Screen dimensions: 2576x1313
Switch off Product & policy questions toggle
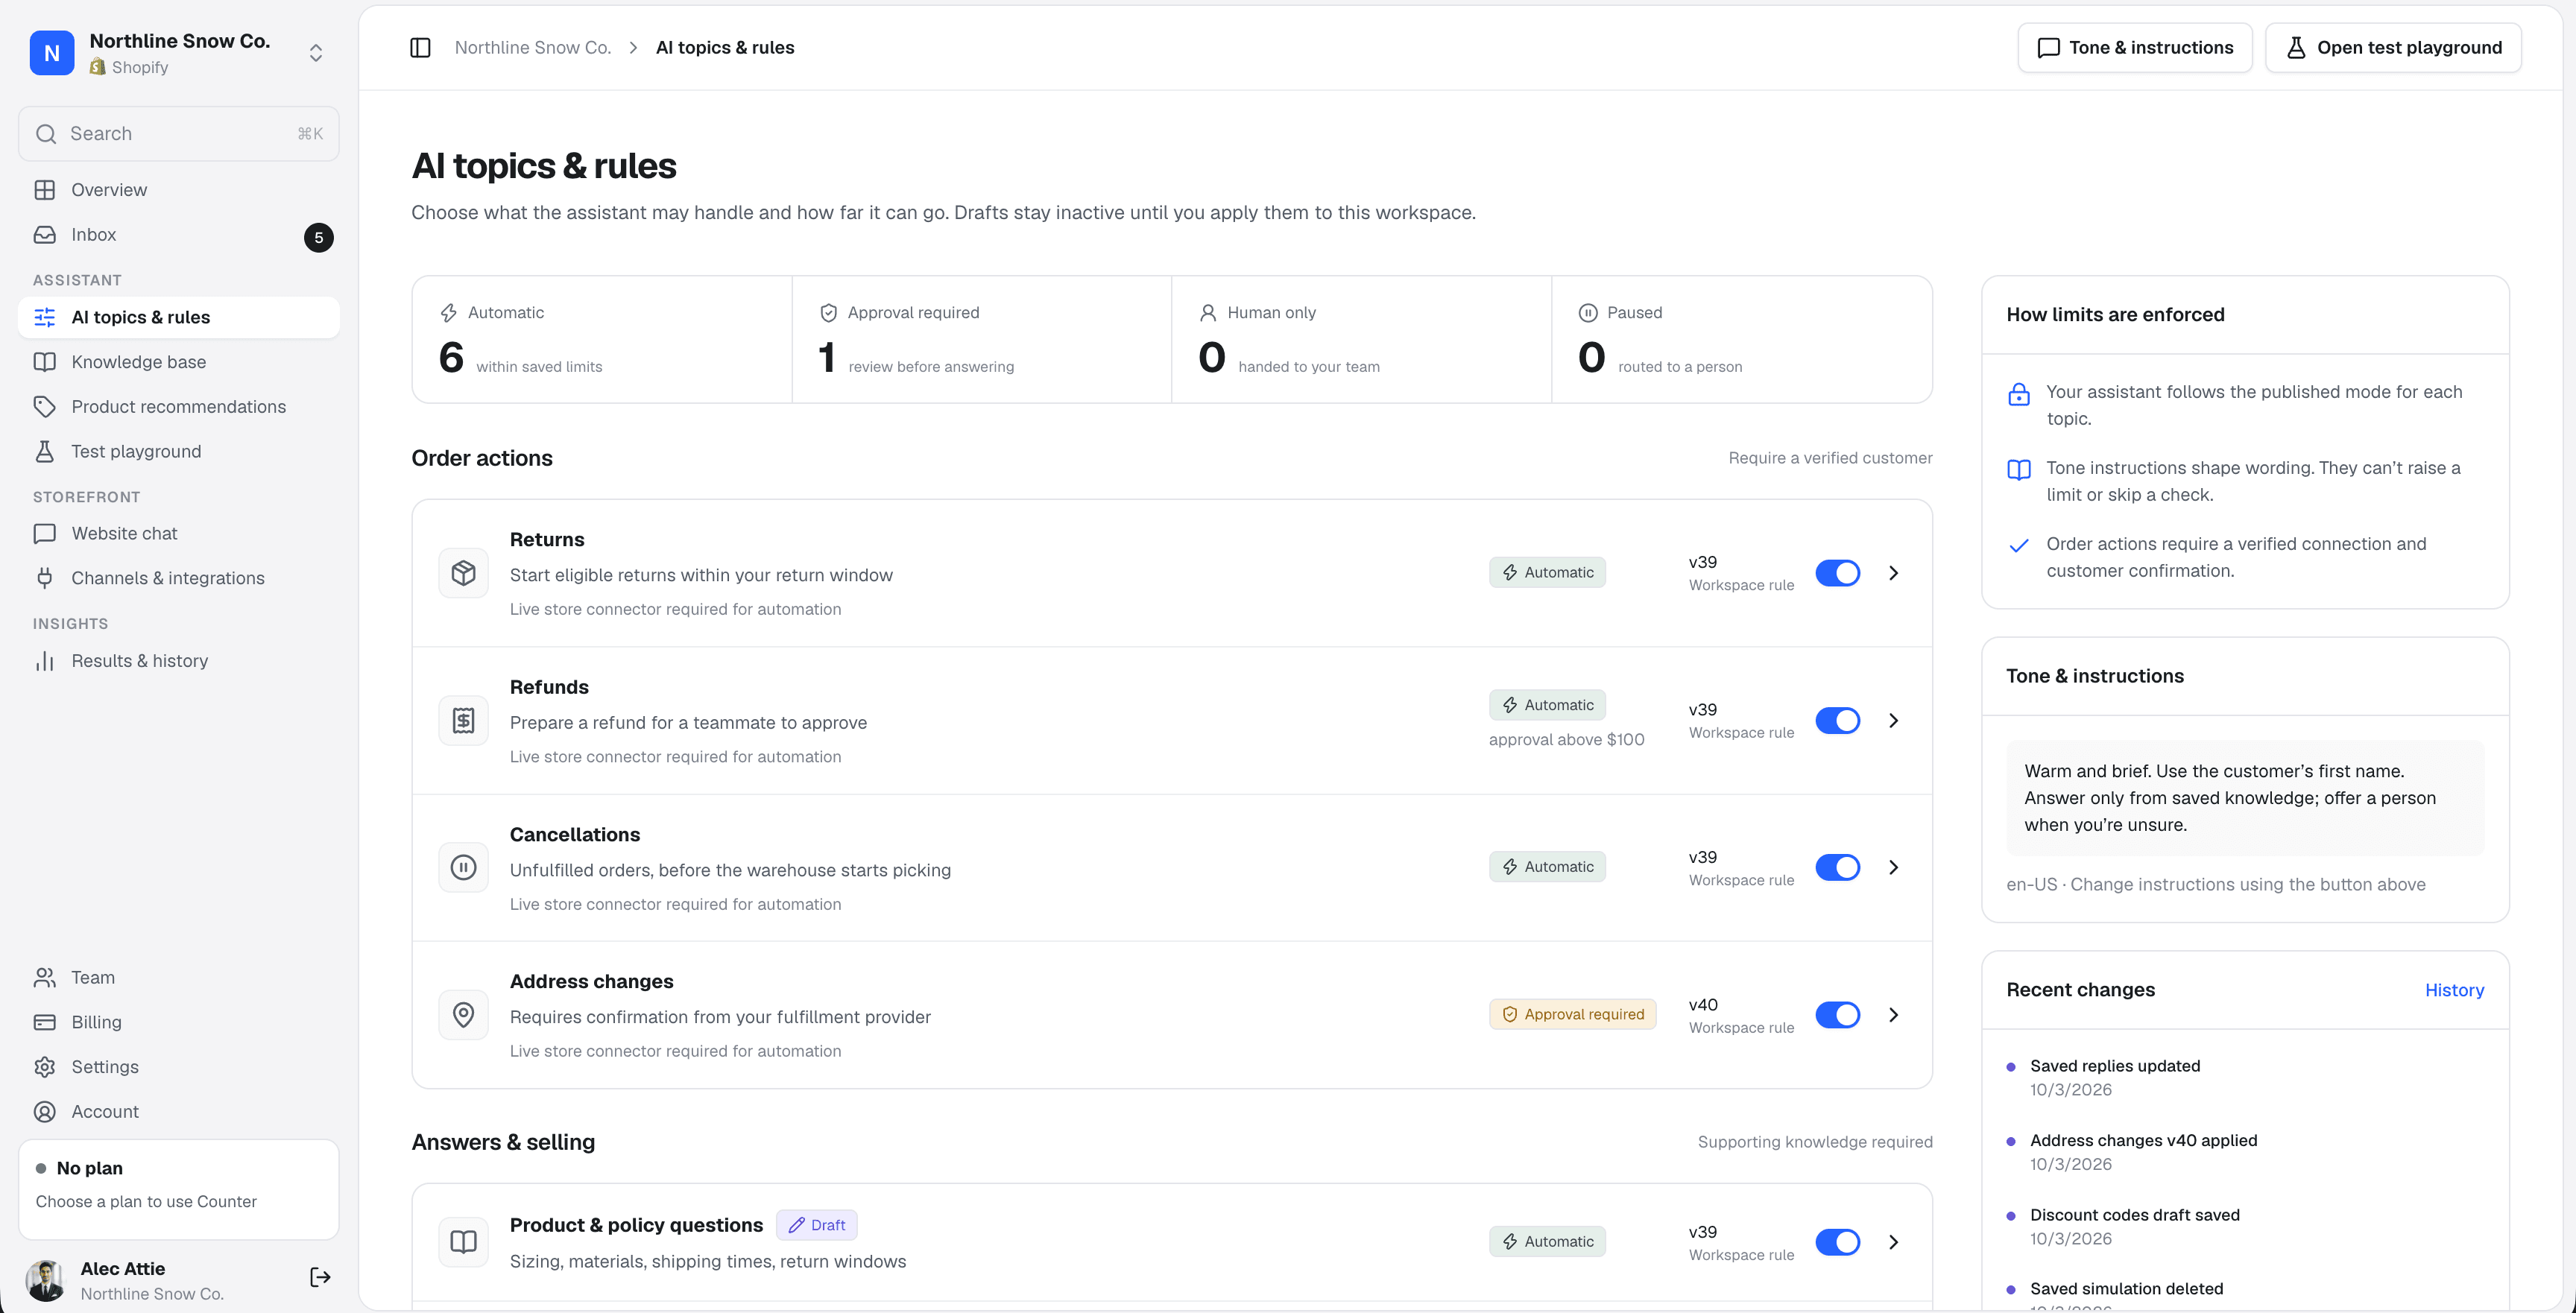tap(1838, 1241)
